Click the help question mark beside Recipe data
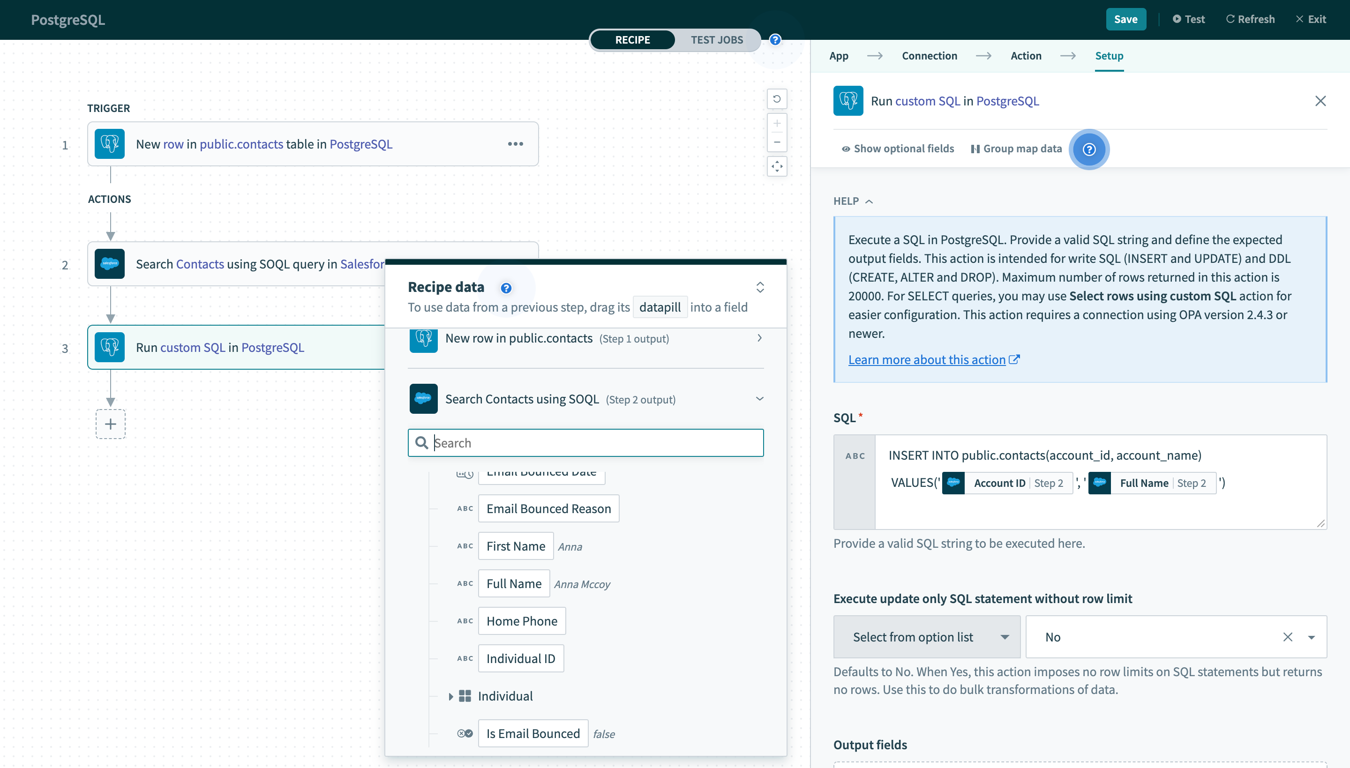Screen dimensions: 1350x768 (x=506, y=288)
